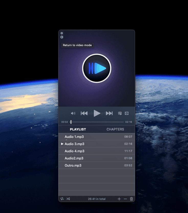Clear the playlist with the trash icon
The width and height of the screenshot is (188, 213).
pyautogui.click(x=131, y=199)
